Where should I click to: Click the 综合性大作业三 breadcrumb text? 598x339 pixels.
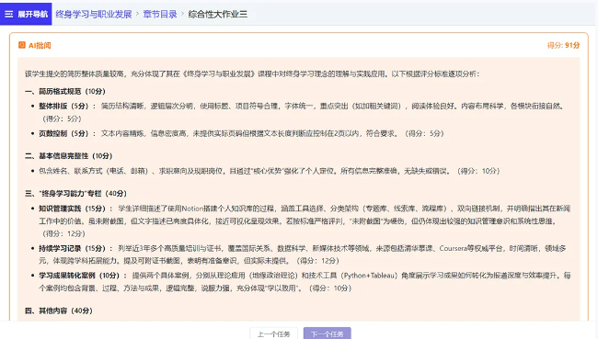click(x=218, y=14)
